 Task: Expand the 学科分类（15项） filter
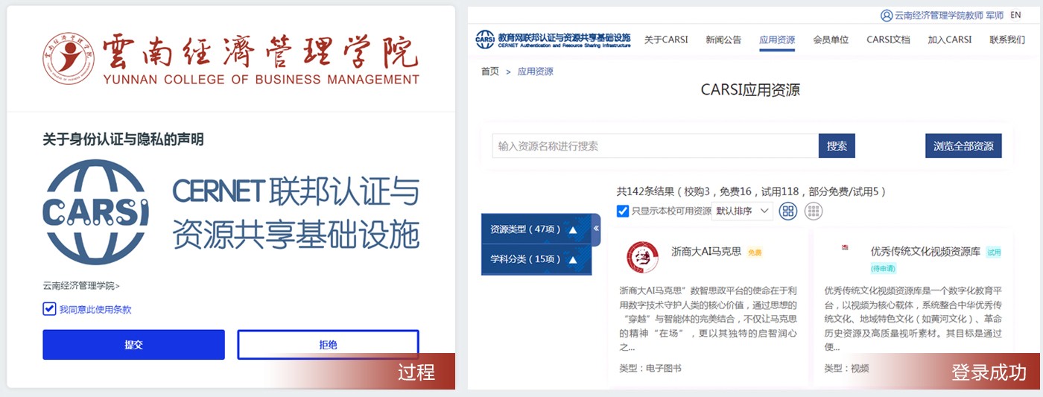tap(536, 260)
